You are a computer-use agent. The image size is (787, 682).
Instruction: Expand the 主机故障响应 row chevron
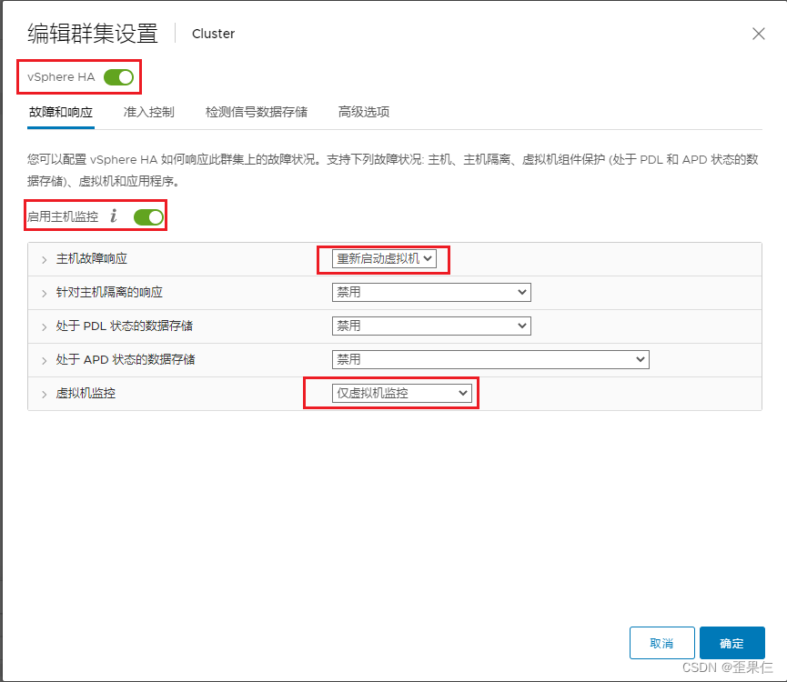(x=45, y=260)
